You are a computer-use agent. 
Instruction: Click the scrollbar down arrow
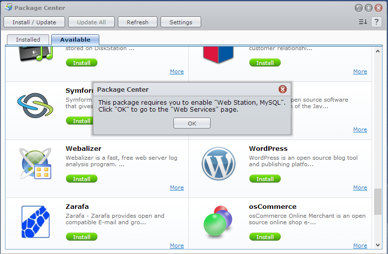click(378, 245)
